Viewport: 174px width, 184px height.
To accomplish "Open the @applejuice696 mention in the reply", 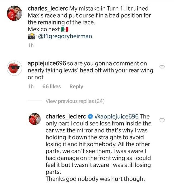I will 116,117.
